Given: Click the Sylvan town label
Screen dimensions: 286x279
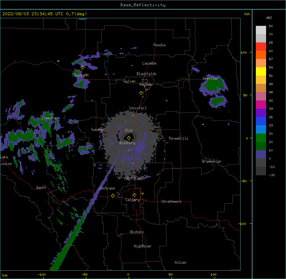Looking at the screenshot, I should 129,81.
